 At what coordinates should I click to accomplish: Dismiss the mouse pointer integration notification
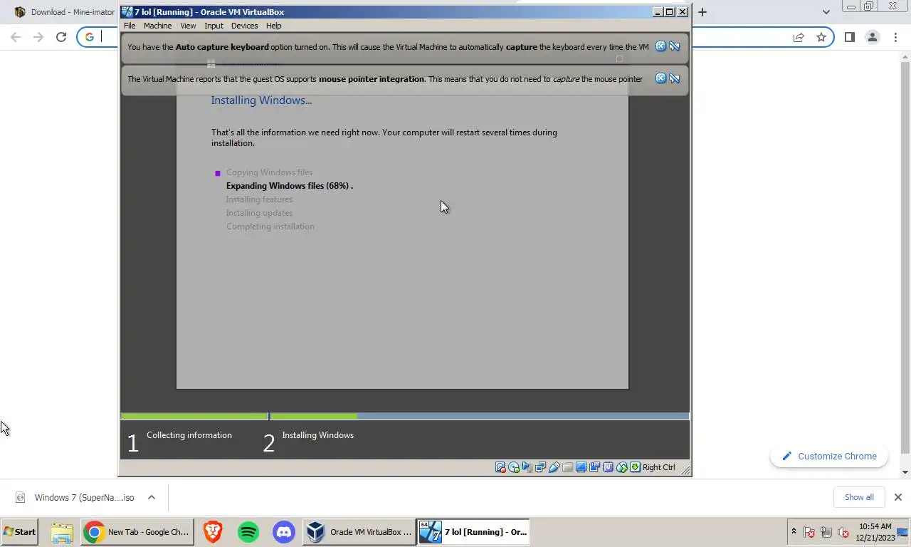click(660, 78)
